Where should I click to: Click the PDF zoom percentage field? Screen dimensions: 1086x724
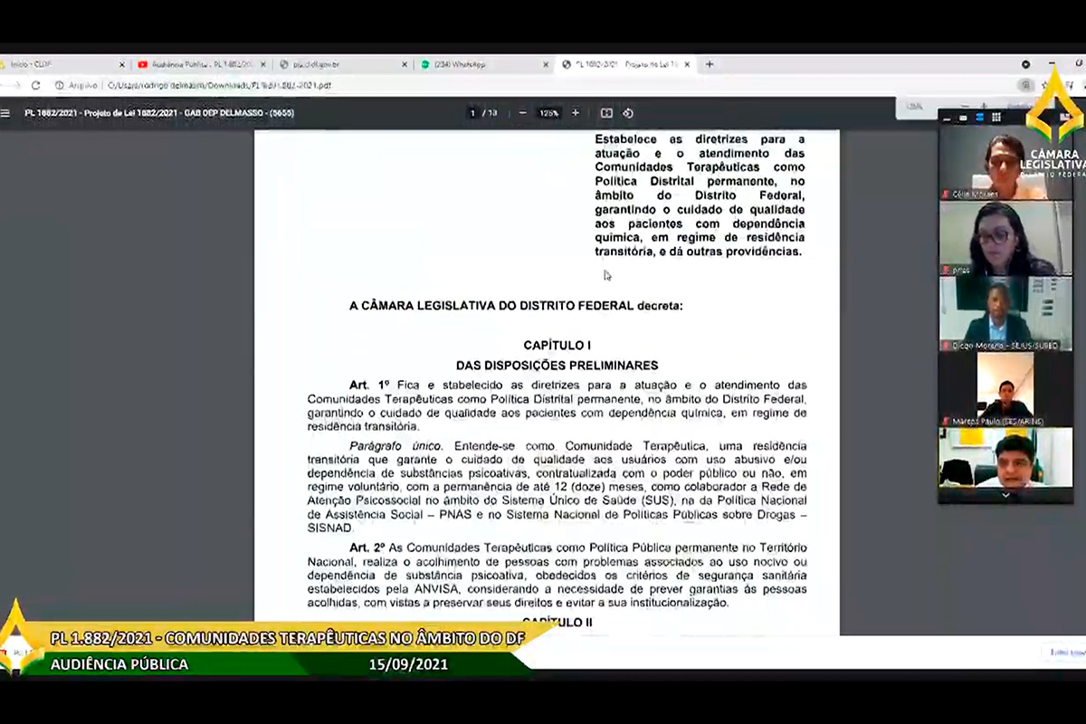pos(548,113)
